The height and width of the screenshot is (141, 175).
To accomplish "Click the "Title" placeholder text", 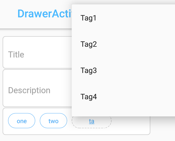I will click(16, 54).
